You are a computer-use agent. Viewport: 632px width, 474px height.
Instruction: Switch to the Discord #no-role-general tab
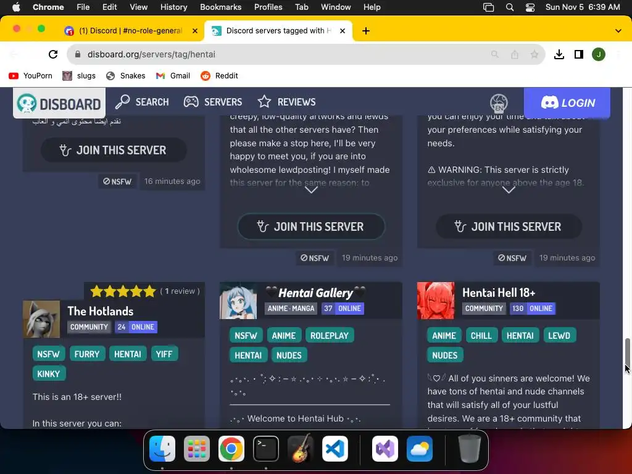tap(130, 31)
